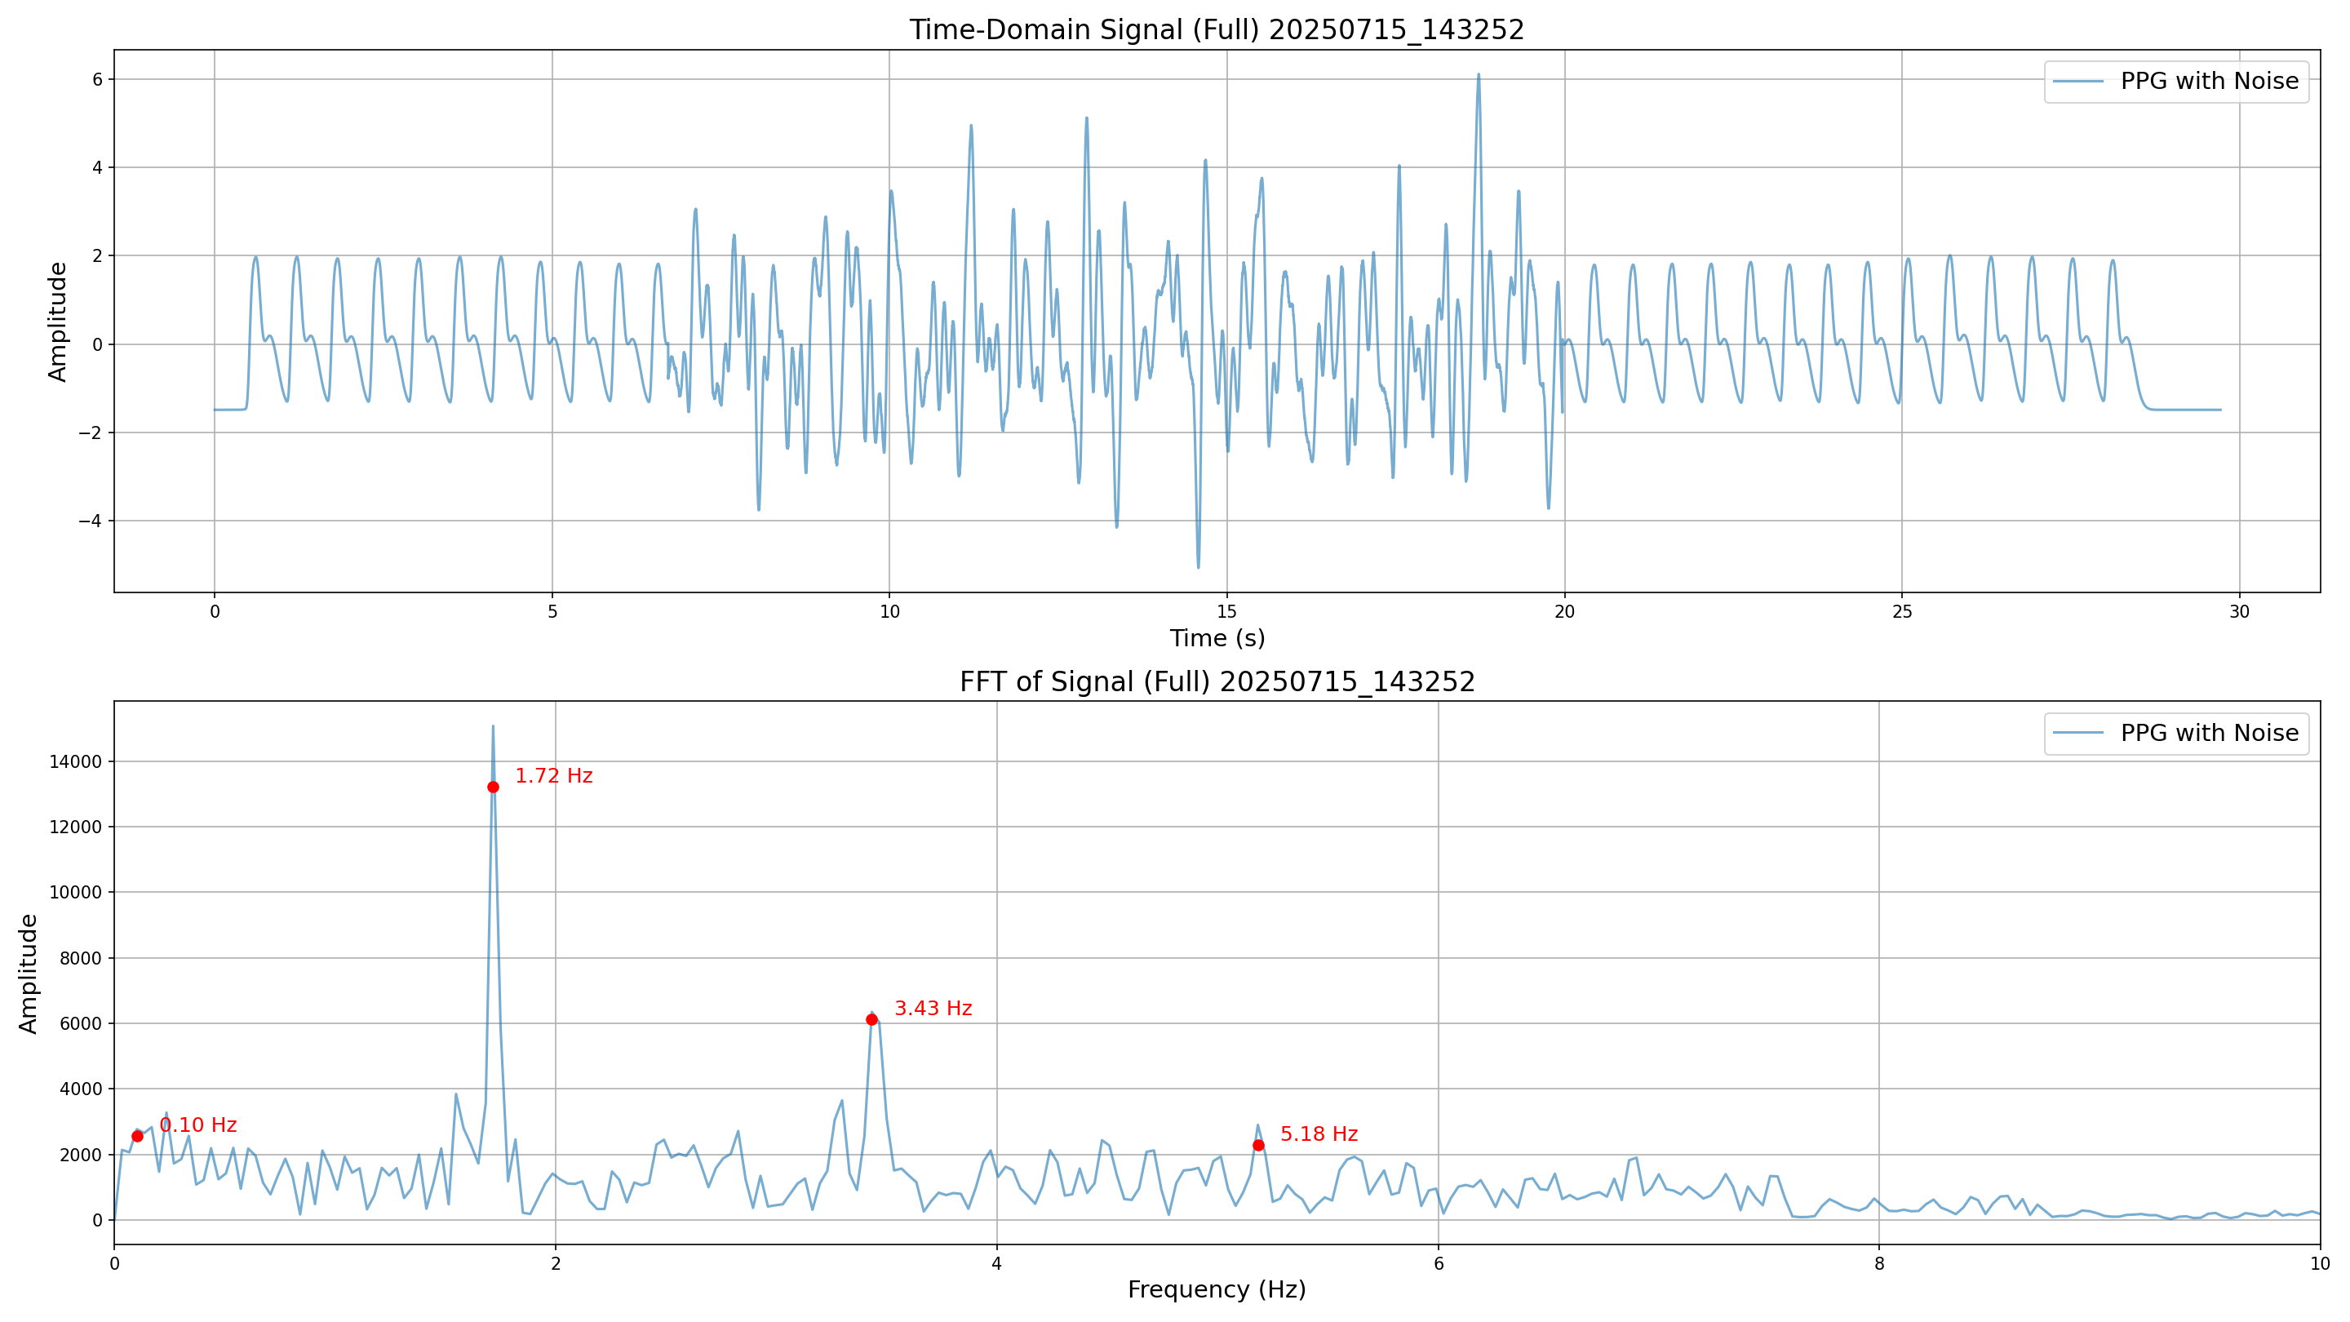Viewport: 2350px width, 1322px height.
Task: Click the 'Frequency (Hz)' axis label
Action: pyautogui.click(x=1216, y=1289)
